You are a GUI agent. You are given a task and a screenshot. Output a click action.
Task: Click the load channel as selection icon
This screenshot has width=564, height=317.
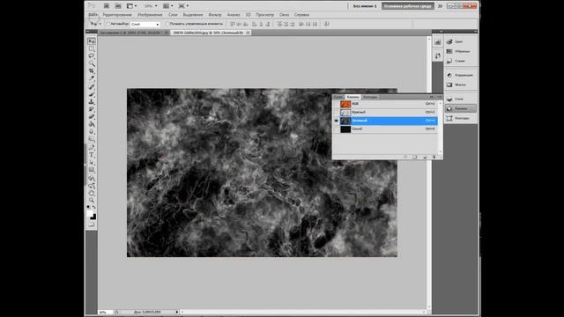point(405,157)
